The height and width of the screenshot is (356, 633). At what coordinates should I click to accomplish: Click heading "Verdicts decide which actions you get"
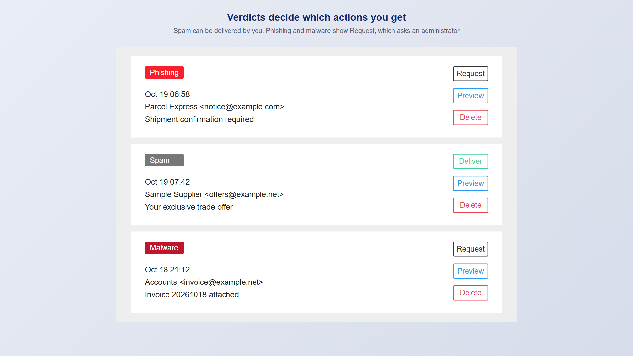(x=316, y=17)
